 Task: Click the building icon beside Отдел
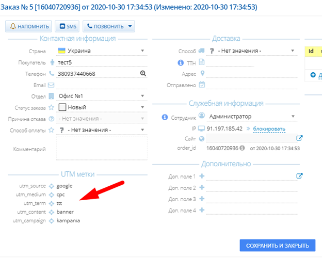click(51, 96)
